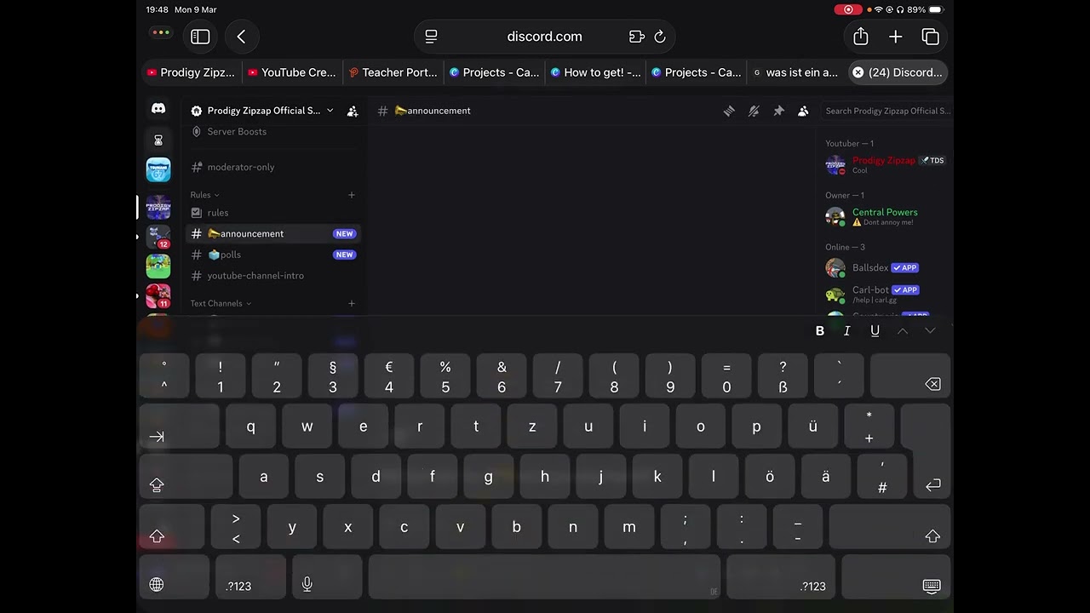This screenshot has height=613, width=1090.
Task: Switch to How to get! tab
Action: (595, 72)
